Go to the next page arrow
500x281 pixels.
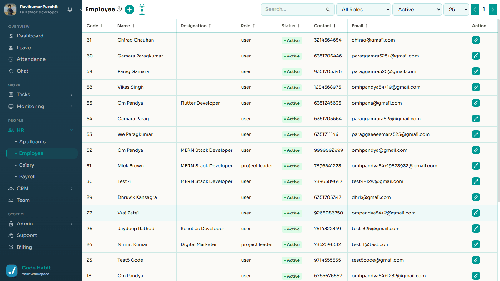tap(493, 9)
